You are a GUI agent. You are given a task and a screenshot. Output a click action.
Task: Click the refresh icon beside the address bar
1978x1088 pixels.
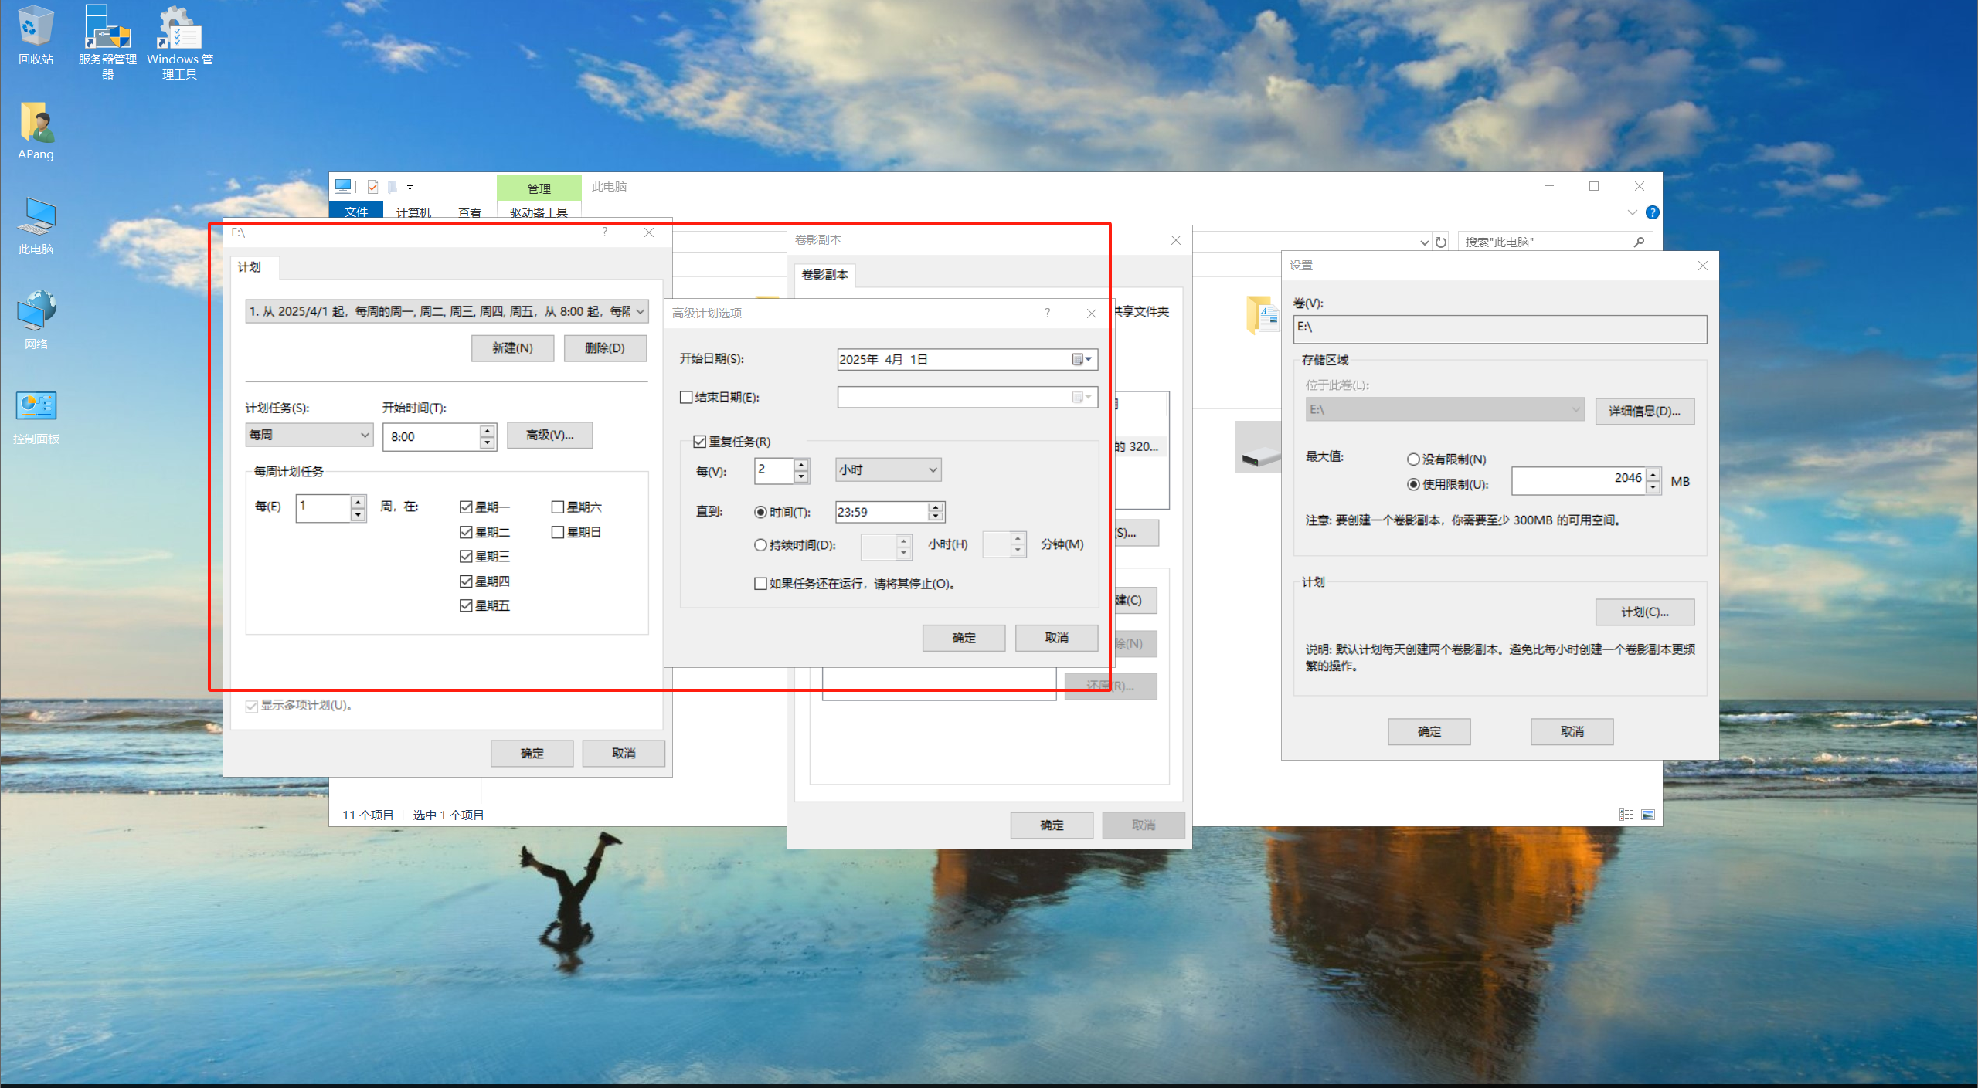[1441, 242]
